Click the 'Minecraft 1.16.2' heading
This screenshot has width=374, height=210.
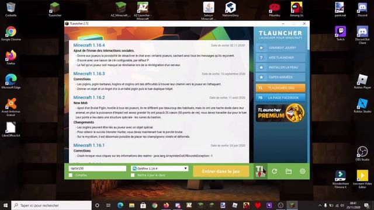89,97
